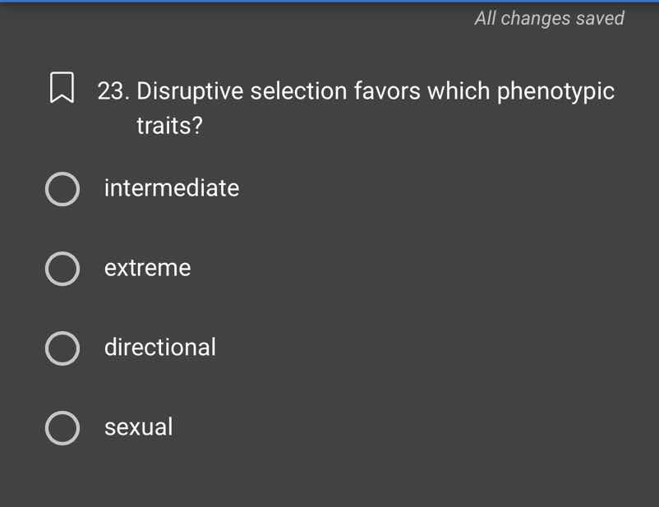The height and width of the screenshot is (507, 659).
Task: Click the empty radio circle beside intermediate
Action: [62, 189]
